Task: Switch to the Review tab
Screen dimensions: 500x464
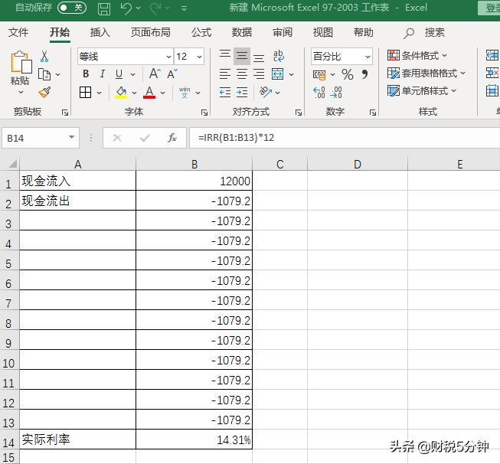Action: (x=283, y=32)
